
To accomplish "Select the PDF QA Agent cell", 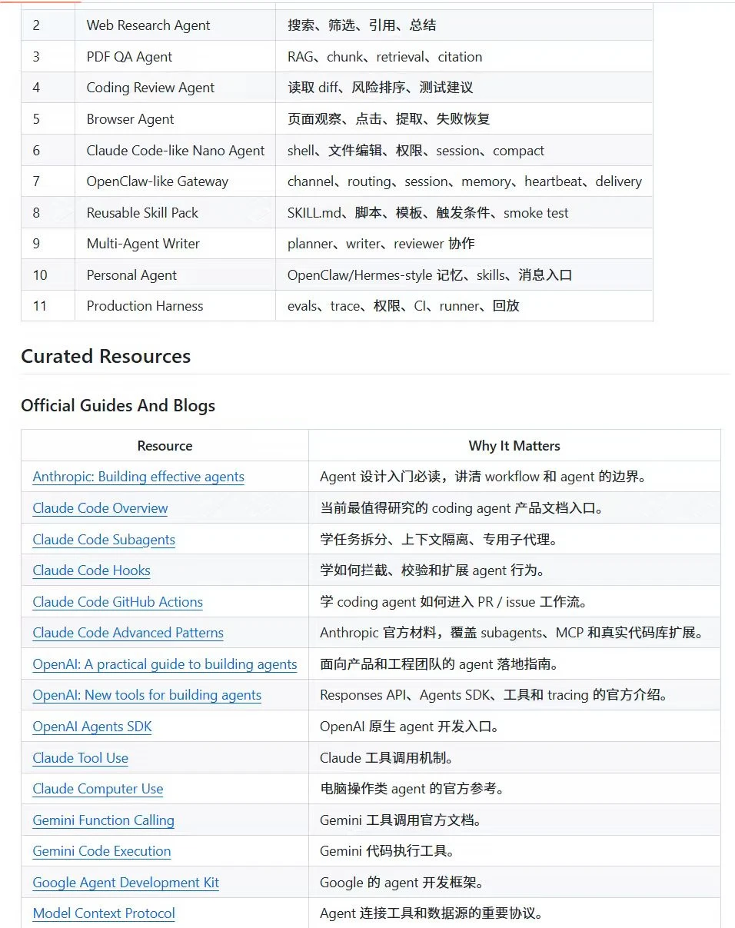I will pos(175,57).
